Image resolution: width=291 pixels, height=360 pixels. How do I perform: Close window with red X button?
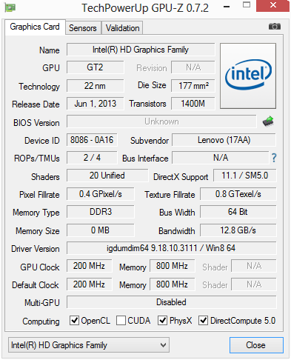click(272, 5)
